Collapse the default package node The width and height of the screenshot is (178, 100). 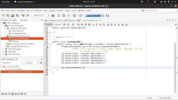pos(5,28)
